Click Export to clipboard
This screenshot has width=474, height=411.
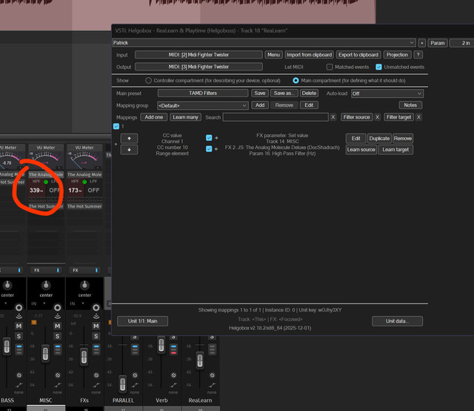[358, 55]
